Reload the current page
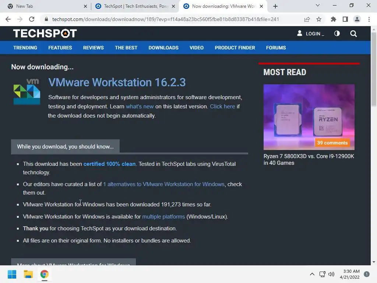377x283 pixels. (x=32, y=19)
